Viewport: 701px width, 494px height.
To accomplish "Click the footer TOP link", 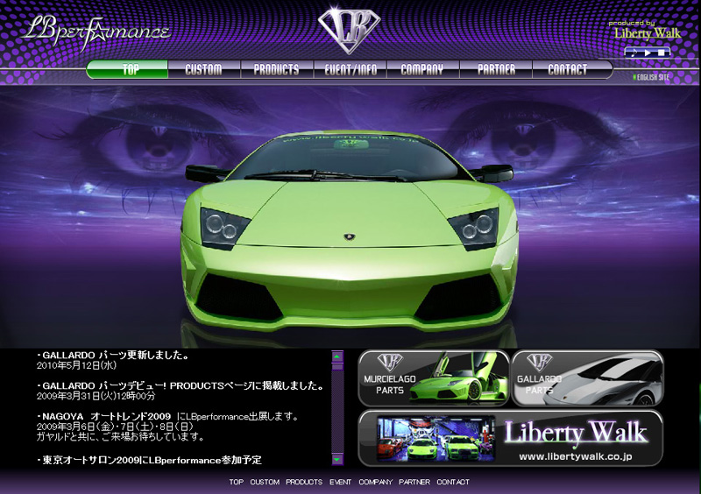I will tap(236, 482).
